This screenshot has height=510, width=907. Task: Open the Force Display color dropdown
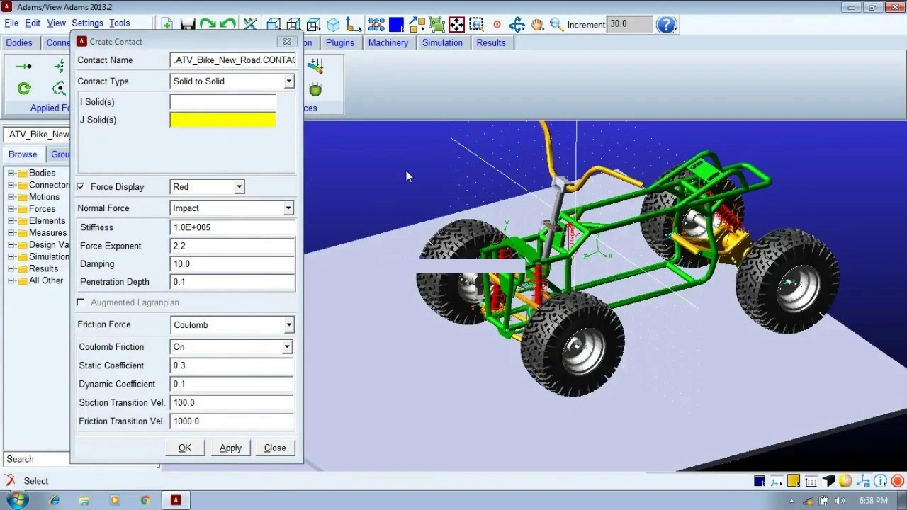[x=207, y=187]
